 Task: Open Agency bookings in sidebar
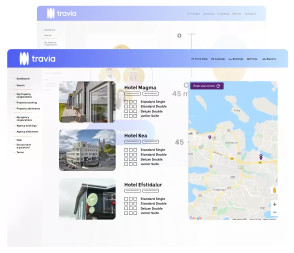26,125
